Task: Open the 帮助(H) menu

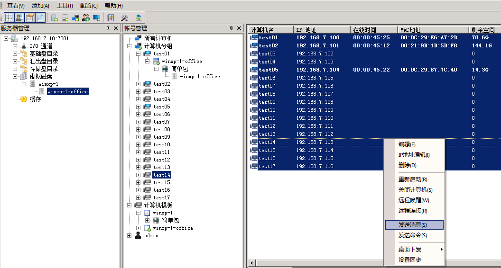Action: [x=114, y=6]
